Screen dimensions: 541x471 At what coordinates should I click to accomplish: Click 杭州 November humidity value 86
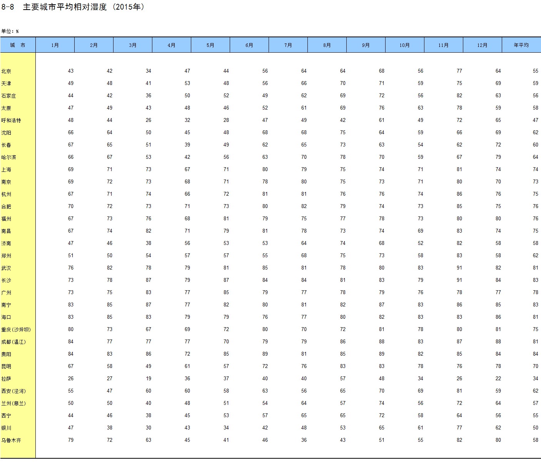(x=459, y=194)
